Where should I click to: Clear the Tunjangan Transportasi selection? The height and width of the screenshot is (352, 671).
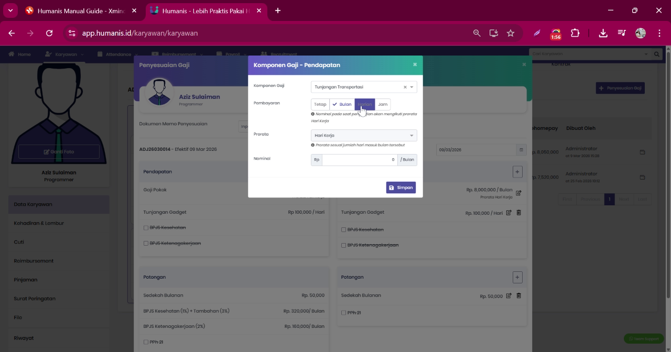405,87
